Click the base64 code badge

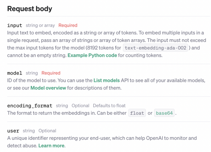164,113
